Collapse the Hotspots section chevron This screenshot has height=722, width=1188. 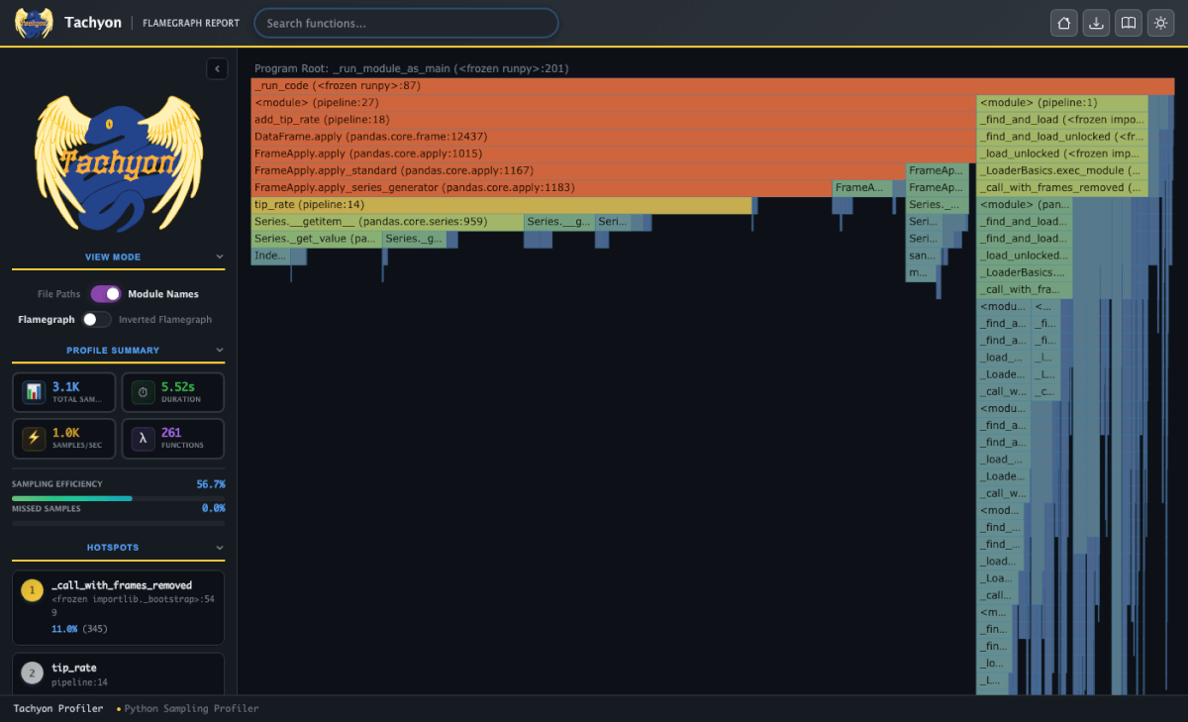click(220, 547)
